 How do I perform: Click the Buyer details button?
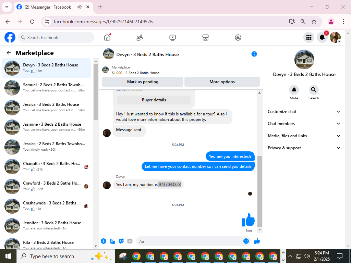[154, 100]
